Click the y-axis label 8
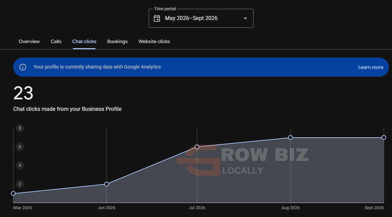This screenshot has width=392, height=217. tap(20, 128)
